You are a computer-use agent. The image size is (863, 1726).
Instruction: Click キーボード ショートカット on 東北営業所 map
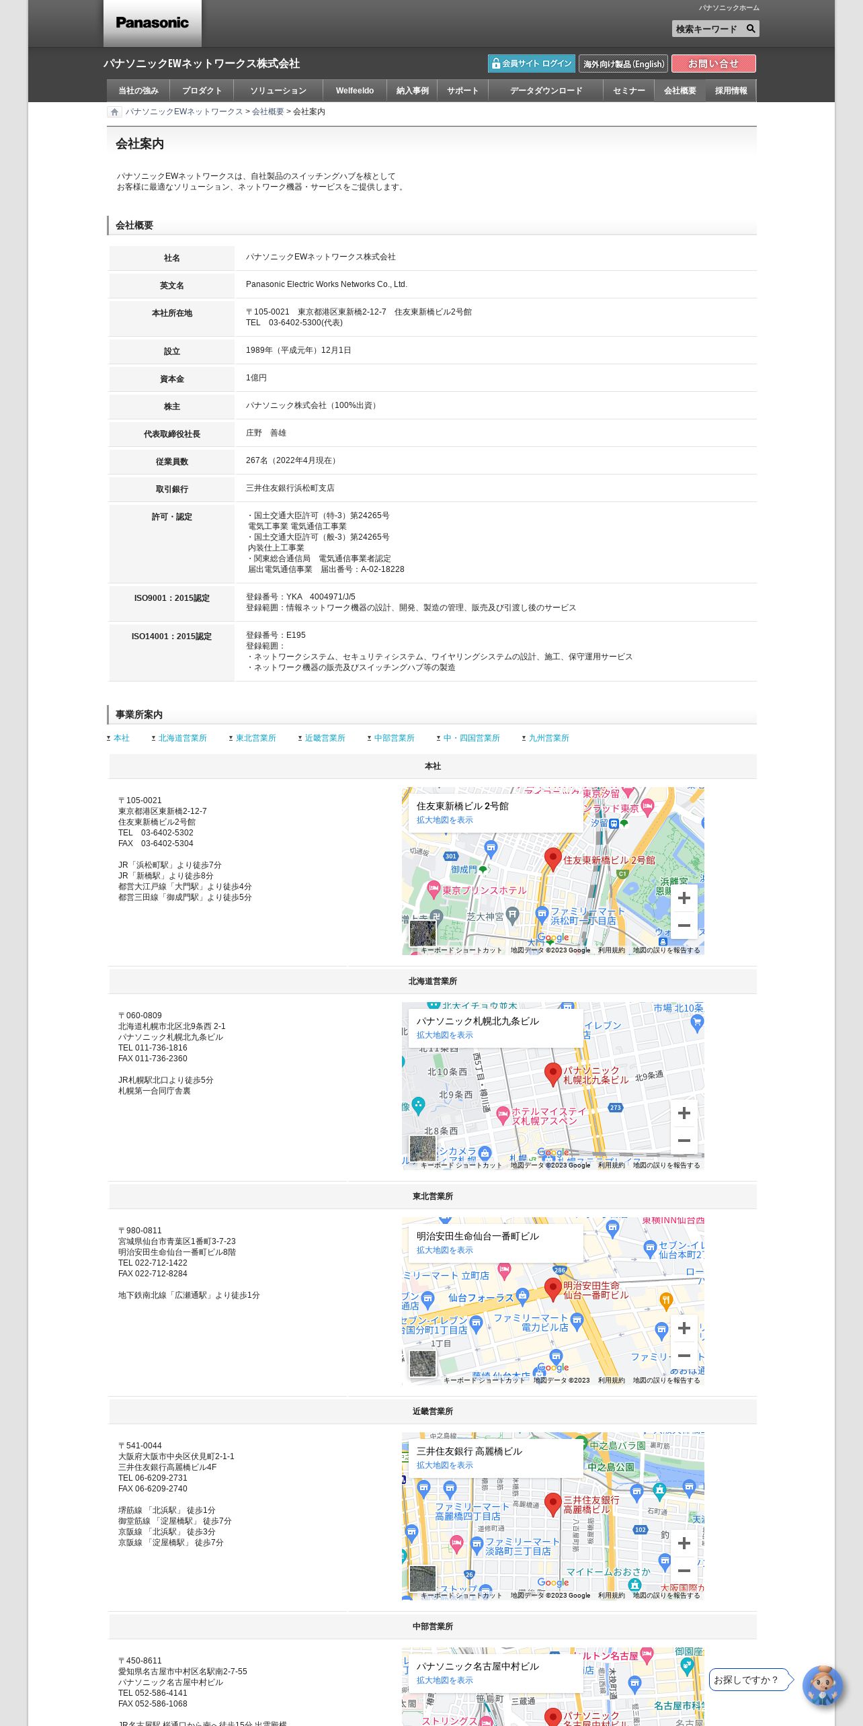(x=485, y=1381)
